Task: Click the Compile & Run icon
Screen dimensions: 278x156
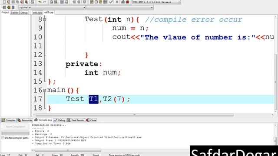Action: pos(100,2)
